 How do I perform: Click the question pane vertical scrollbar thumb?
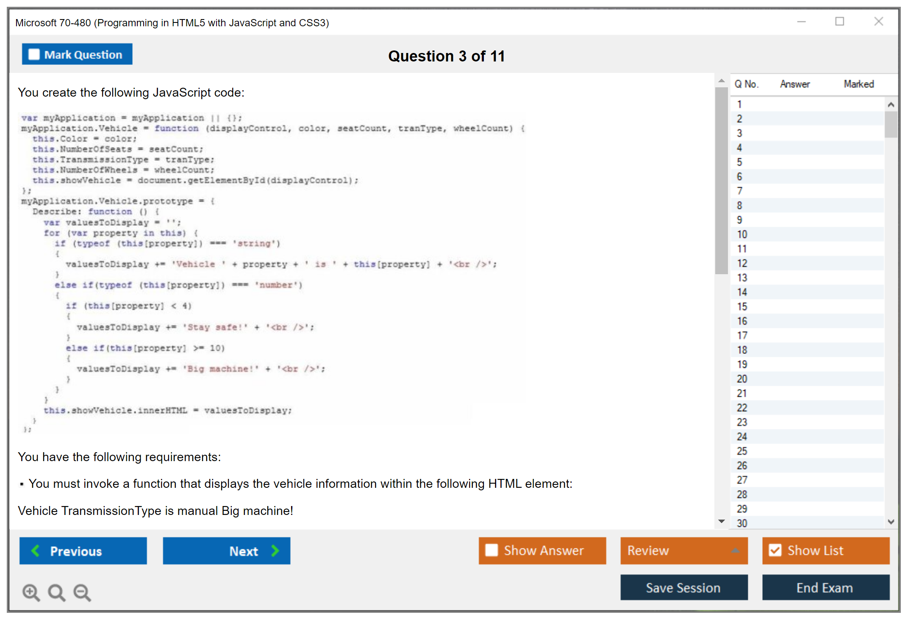(x=722, y=180)
